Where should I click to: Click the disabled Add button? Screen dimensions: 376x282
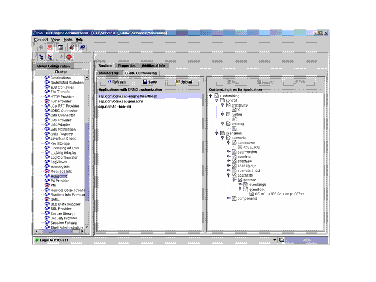(x=232, y=82)
